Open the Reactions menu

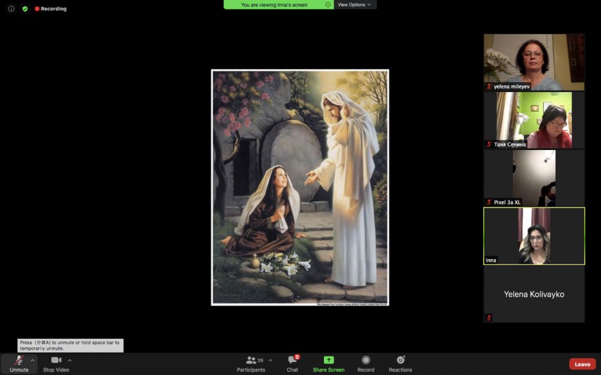[400, 364]
